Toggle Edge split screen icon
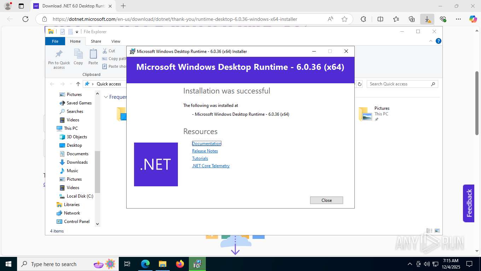This screenshot has width=481, height=271. click(x=380, y=19)
